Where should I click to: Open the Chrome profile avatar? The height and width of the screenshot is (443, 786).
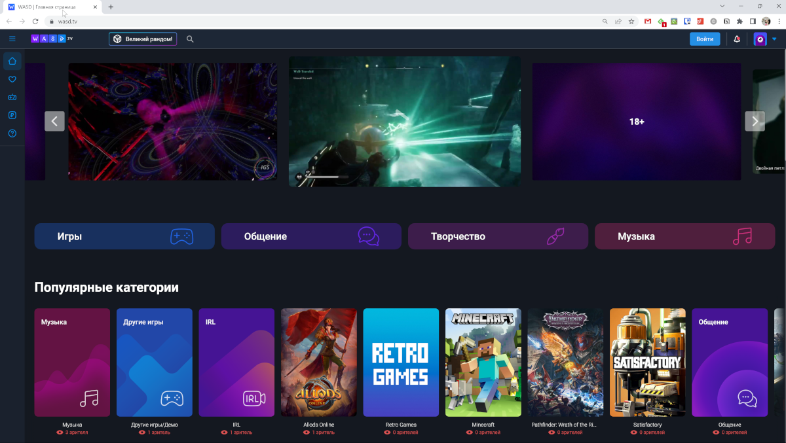pos(766,21)
